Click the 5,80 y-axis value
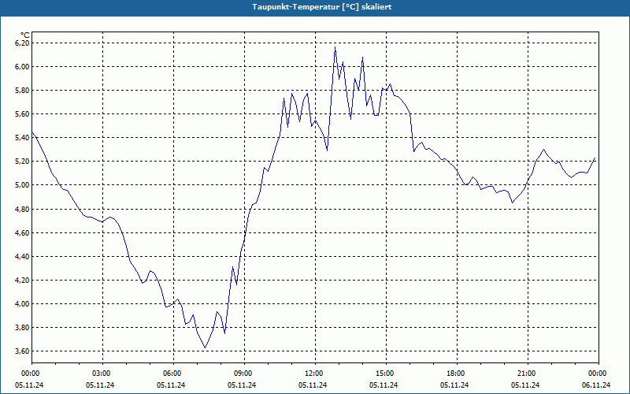 (x=23, y=91)
